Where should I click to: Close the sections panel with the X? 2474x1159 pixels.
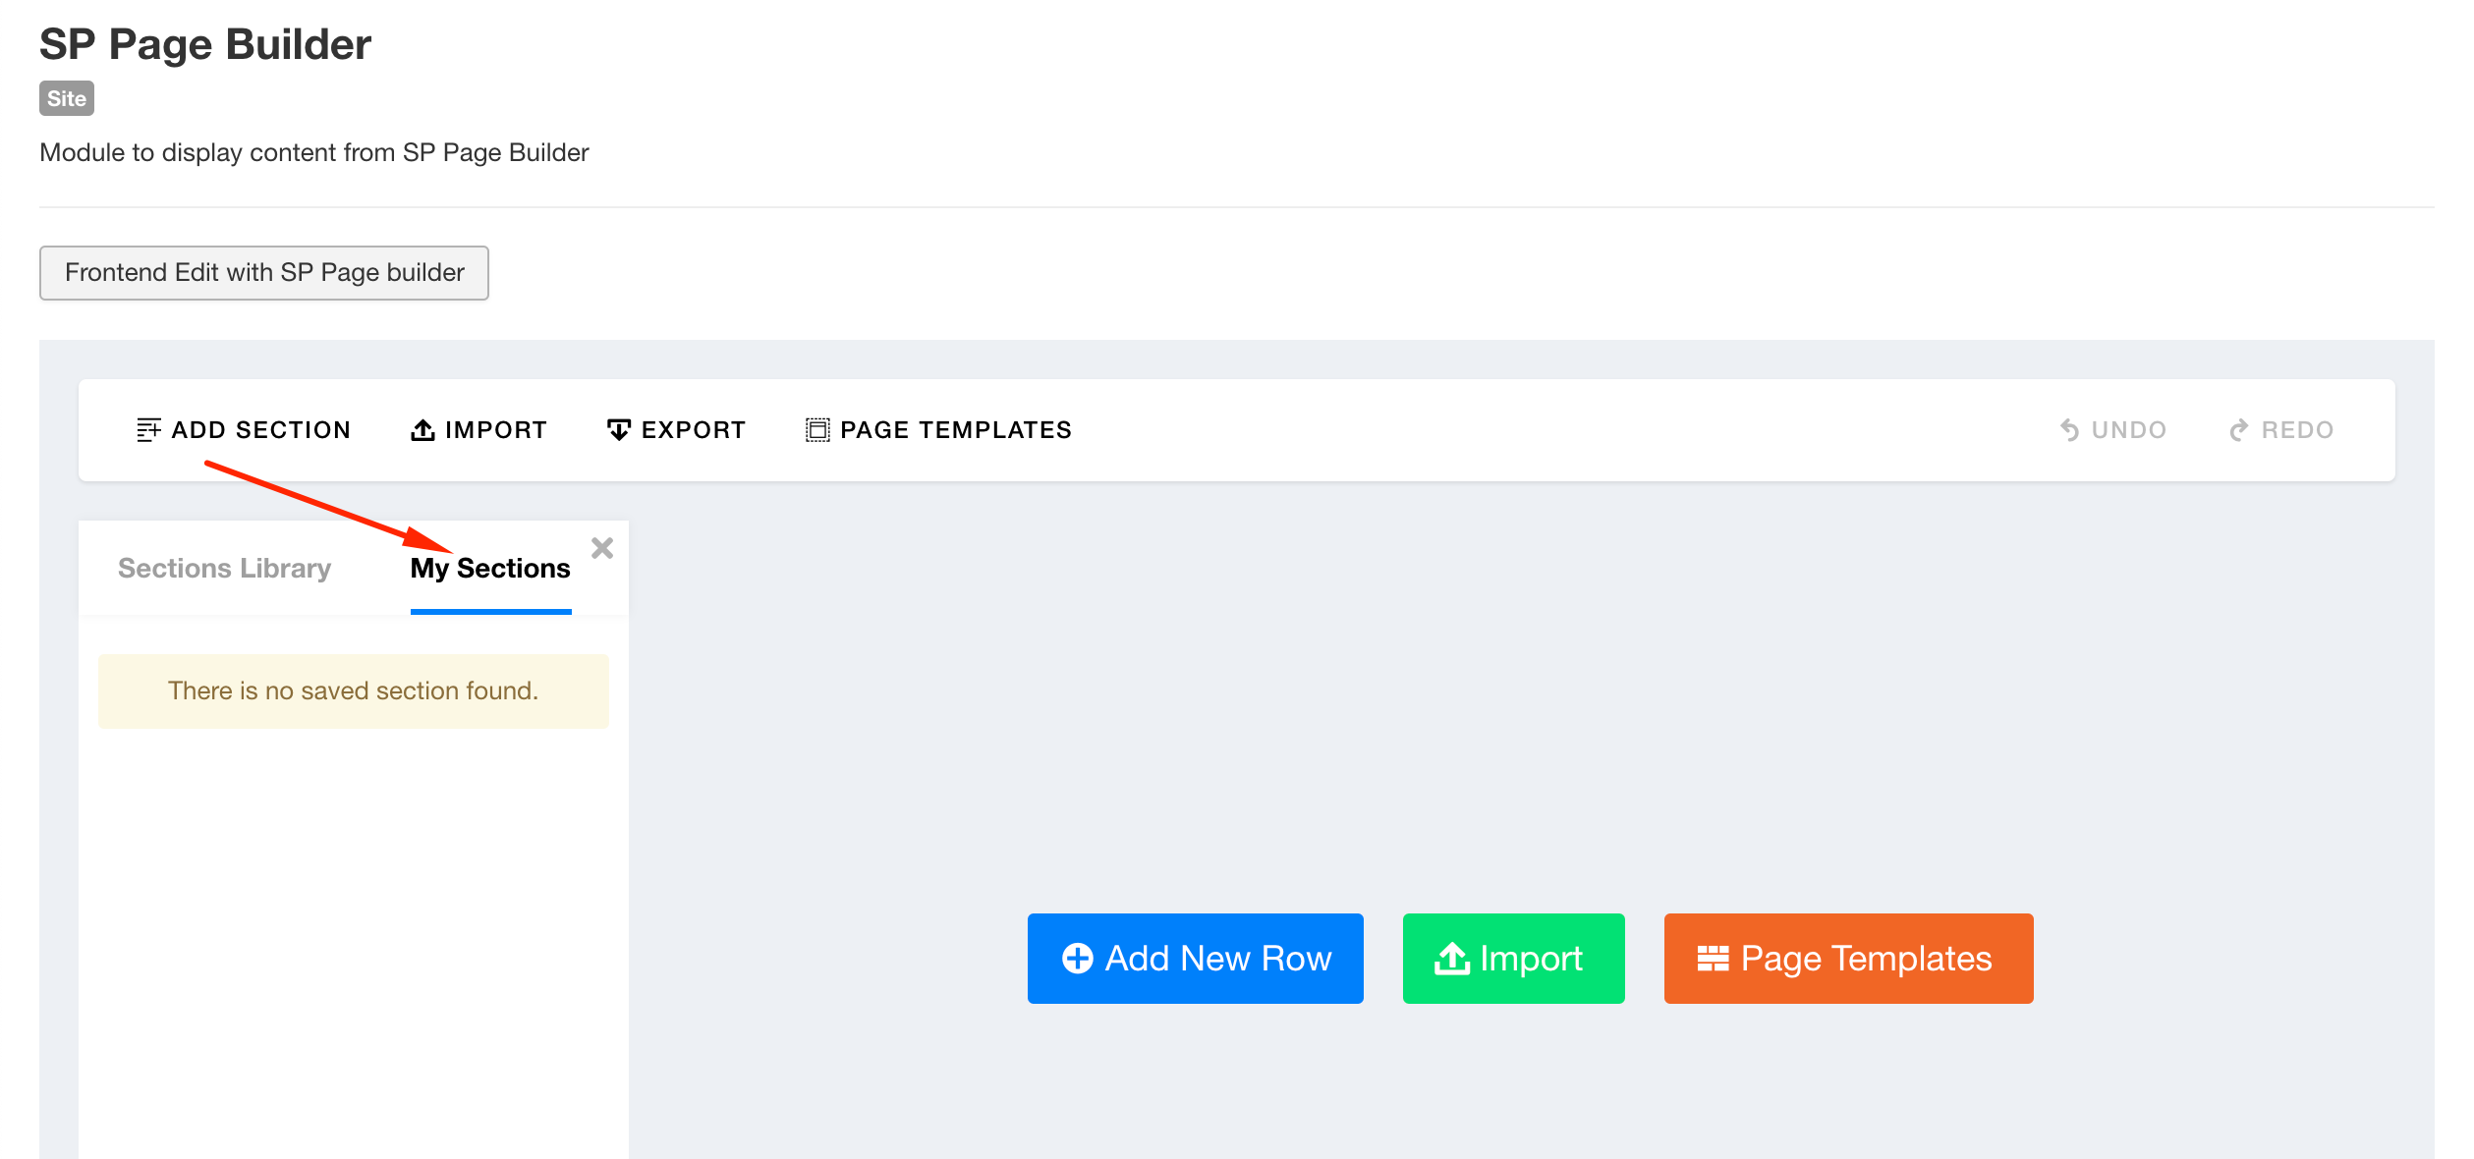601,548
